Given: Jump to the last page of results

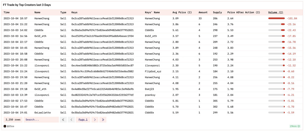Looking at the screenshot, I should coord(103,120).
